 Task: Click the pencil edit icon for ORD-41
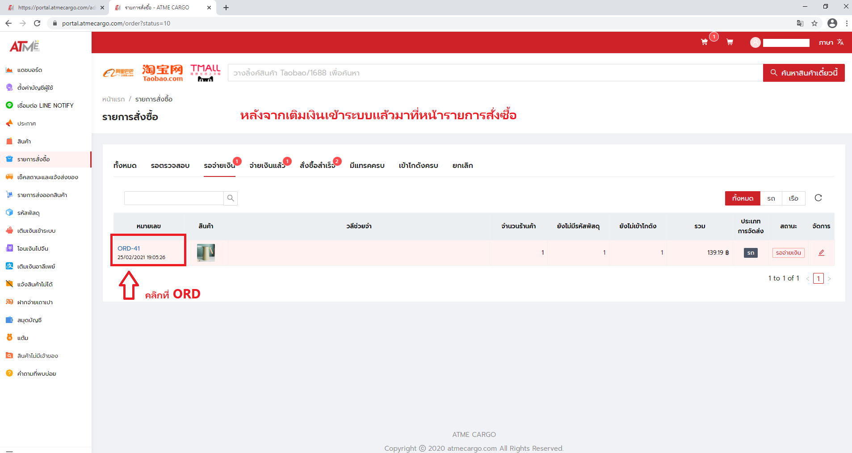[x=821, y=252]
